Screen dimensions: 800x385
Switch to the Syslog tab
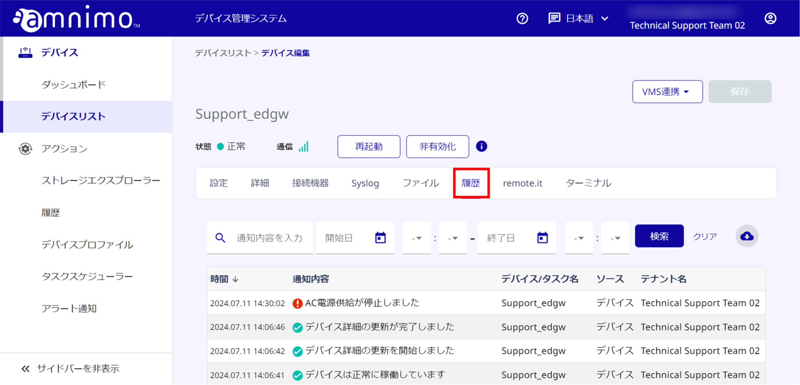pos(365,183)
